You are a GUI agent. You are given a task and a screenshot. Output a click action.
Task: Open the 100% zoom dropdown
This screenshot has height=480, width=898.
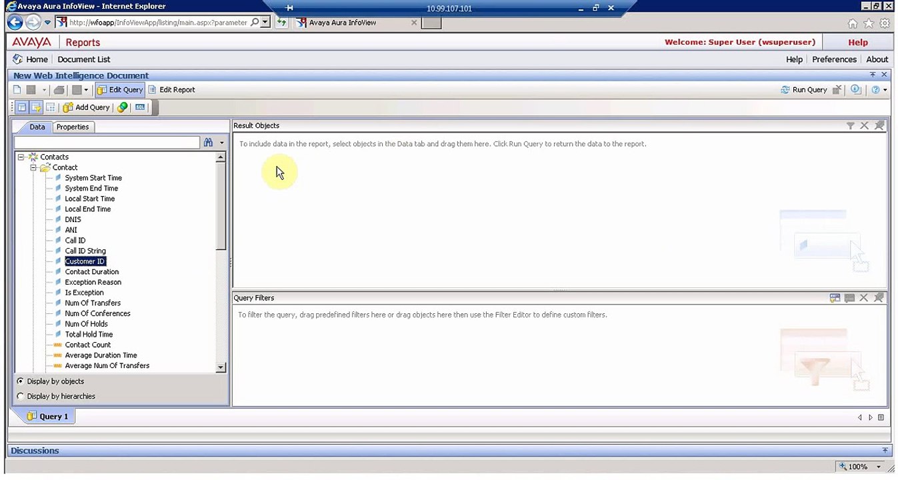[879, 467]
